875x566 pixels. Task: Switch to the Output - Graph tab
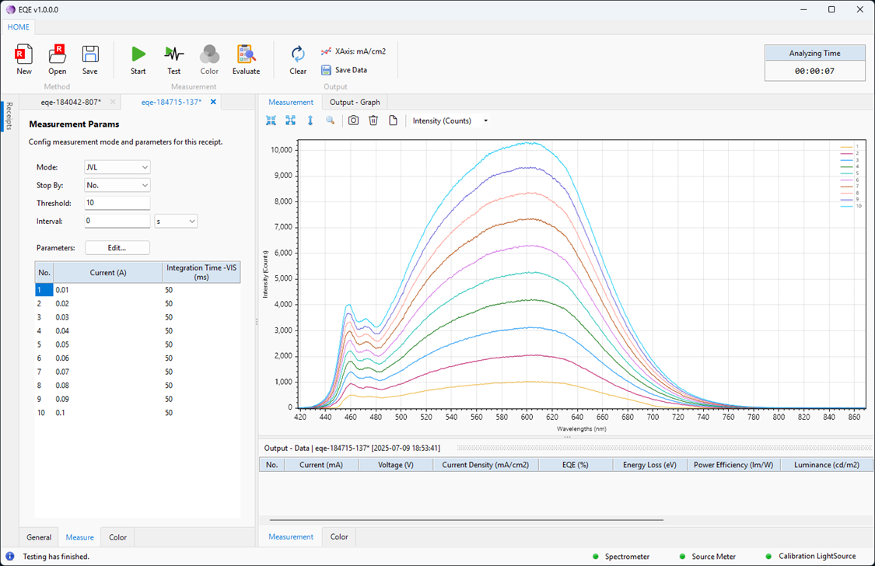point(355,102)
